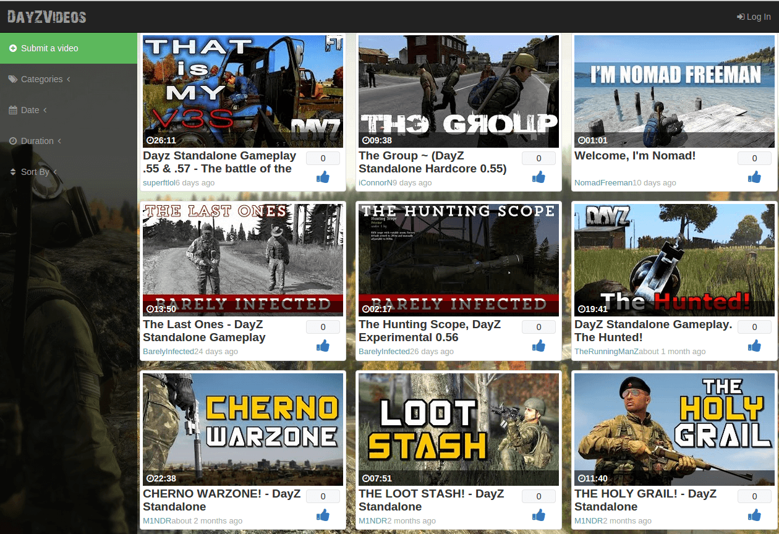Click the 26:11 duration label
The width and height of the screenshot is (779, 534).
(161, 140)
